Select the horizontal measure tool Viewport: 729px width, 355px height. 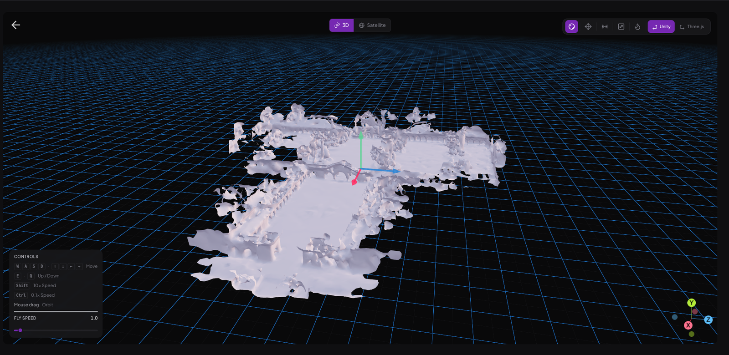605,26
